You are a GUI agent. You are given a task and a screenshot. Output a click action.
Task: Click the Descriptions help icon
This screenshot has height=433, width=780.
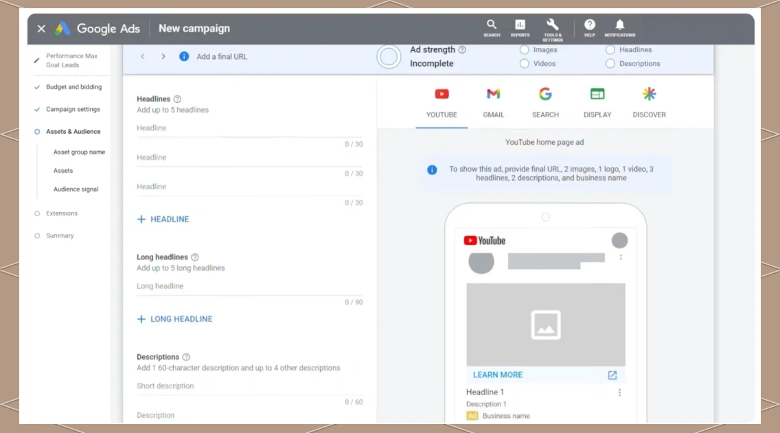[186, 357]
